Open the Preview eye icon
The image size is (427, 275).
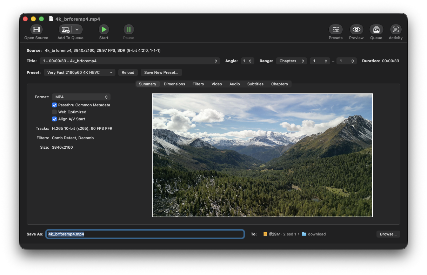pyautogui.click(x=356, y=30)
